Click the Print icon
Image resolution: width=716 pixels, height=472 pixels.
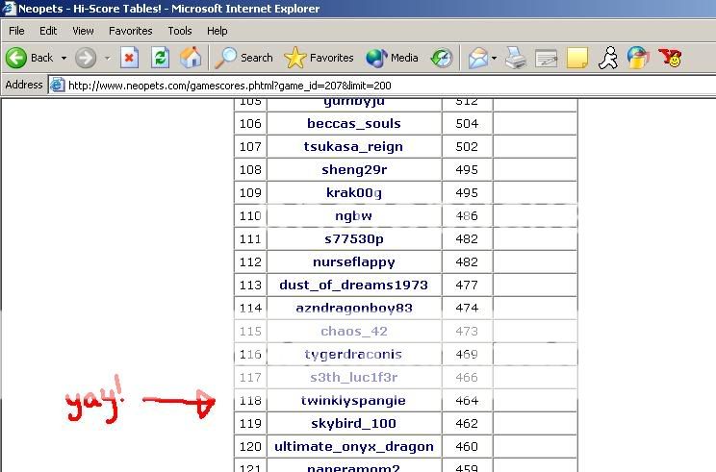coord(516,58)
